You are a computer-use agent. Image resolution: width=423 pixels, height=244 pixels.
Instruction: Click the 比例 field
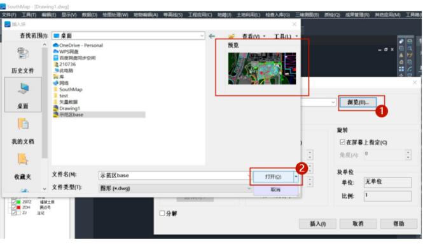[x=387, y=196]
